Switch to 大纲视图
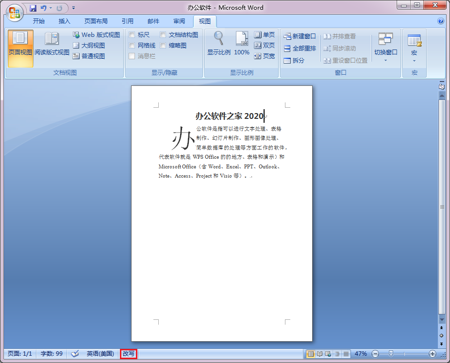 click(89, 45)
